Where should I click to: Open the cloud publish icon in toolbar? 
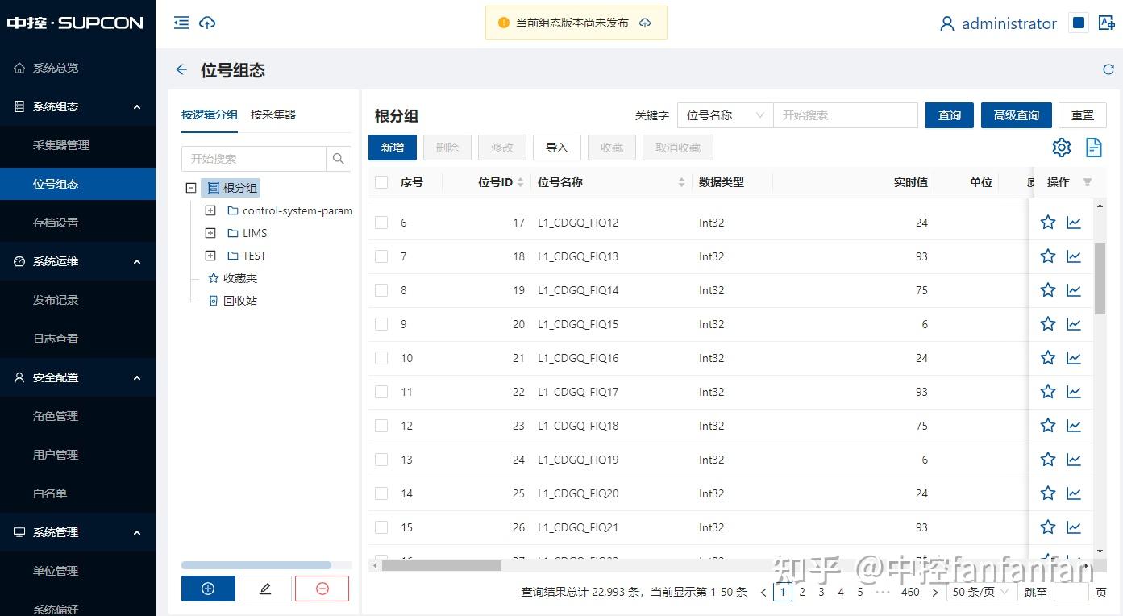coord(209,23)
